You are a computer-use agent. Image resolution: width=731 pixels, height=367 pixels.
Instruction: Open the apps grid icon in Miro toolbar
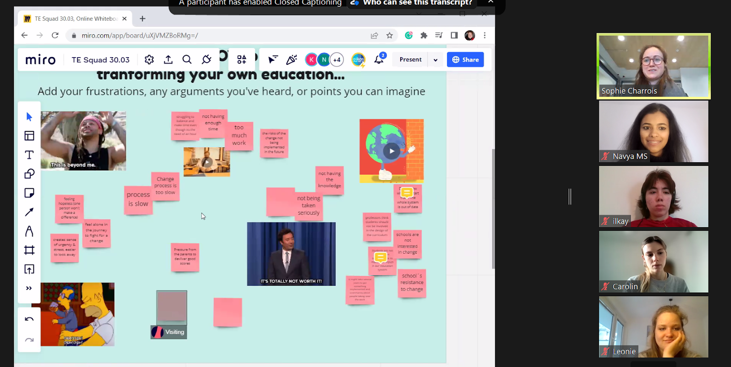point(242,59)
